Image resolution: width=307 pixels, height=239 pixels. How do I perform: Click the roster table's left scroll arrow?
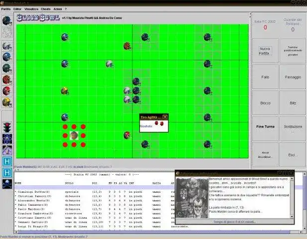[x=16, y=232]
